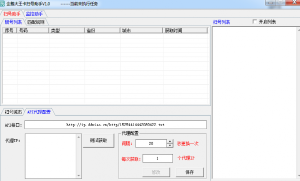Select the 扫号城市 tab

[13, 112]
